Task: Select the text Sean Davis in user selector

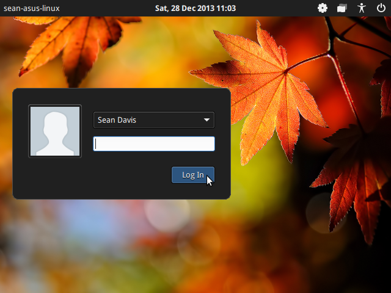Action: [x=117, y=120]
